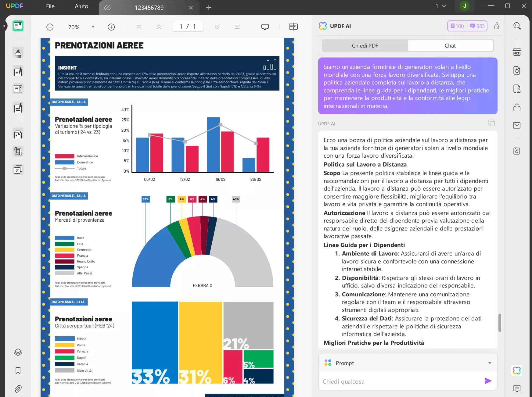
Task: Go to next page arrow
Action: (x=217, y=27)
